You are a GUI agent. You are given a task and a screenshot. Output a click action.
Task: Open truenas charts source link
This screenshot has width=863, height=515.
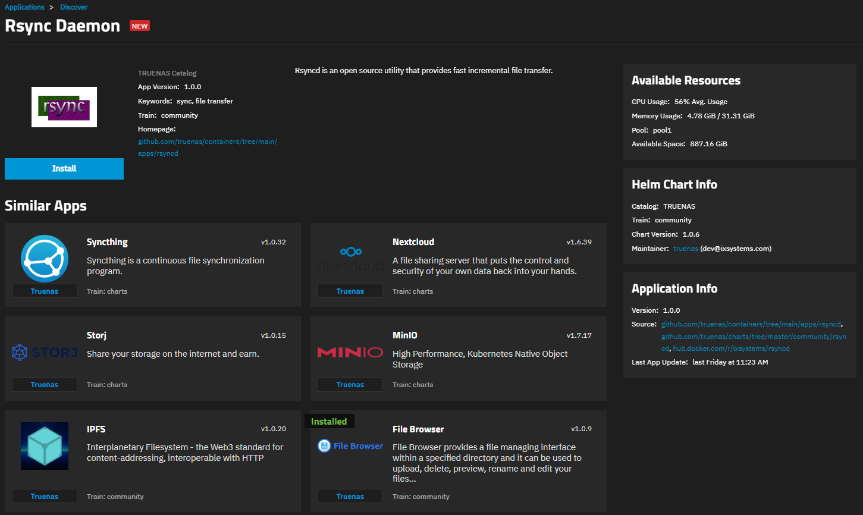tap(753, 337)
